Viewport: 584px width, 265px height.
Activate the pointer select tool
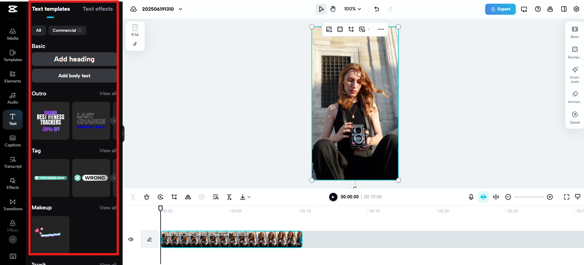321,9
